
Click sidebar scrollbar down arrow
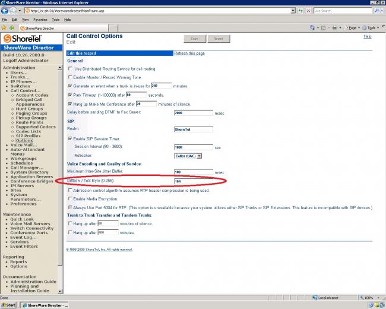coord(60,291)
